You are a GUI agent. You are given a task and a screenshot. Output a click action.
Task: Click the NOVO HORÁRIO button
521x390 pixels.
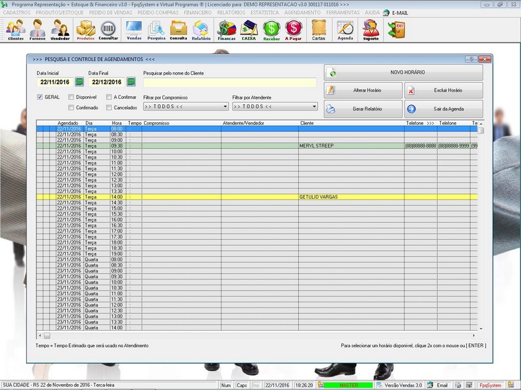[404, 73]
